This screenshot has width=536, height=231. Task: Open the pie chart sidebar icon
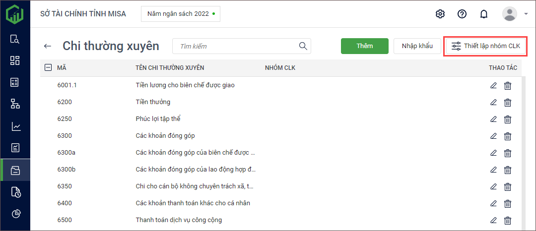15,214
